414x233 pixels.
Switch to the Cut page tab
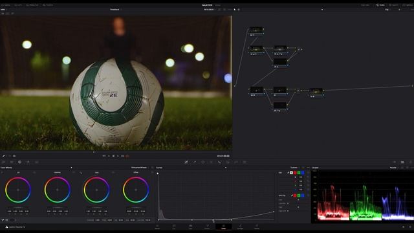pyautogui.click(x=174, y=227)
